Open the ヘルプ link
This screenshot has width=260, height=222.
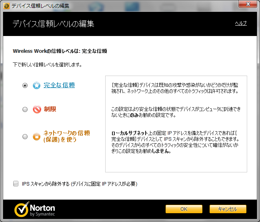pos(241,23)
